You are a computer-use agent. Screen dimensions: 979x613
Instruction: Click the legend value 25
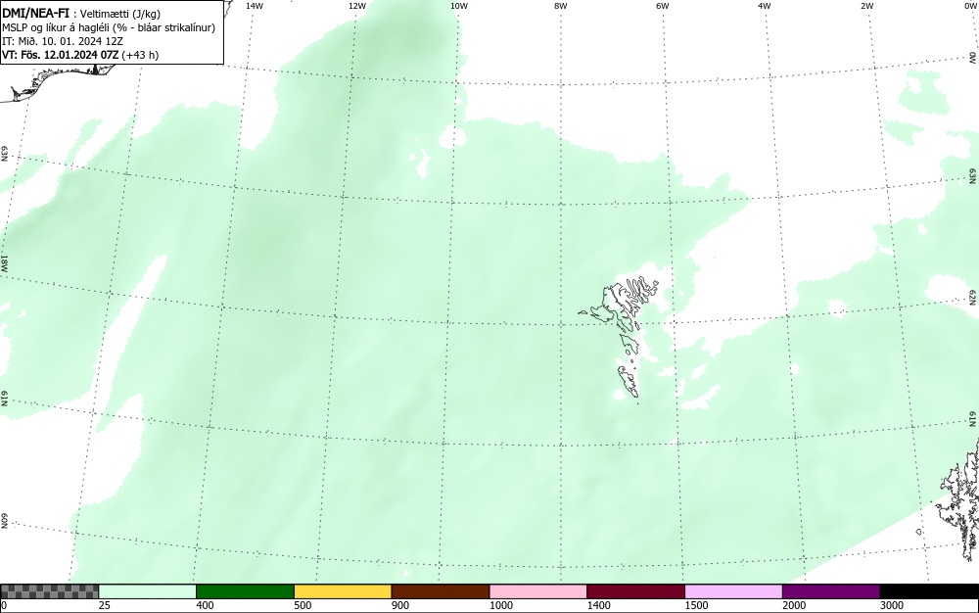click(x=105, y=605)
